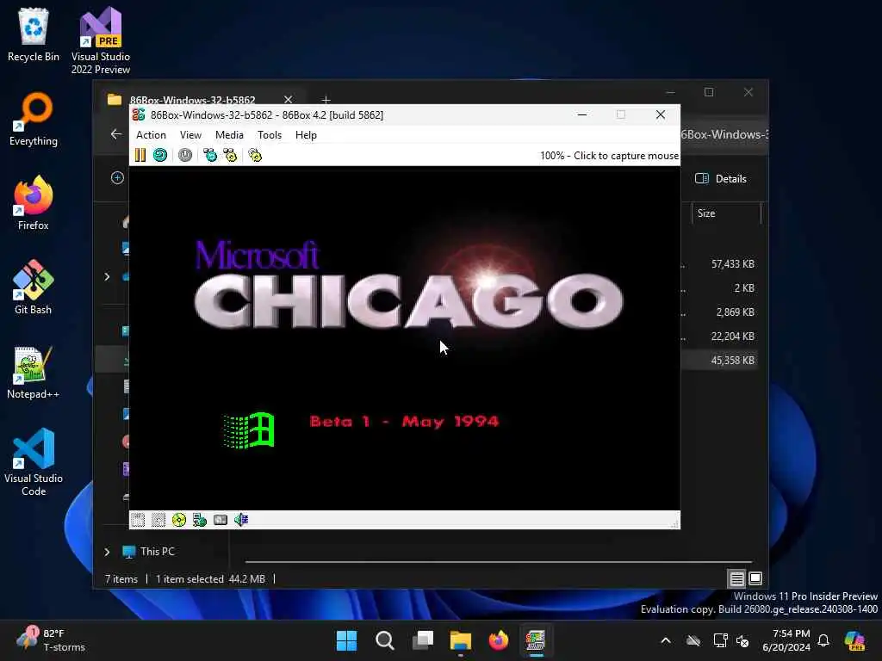Send Ctrl+Alt+Esc with the 86Box toolbar icon
Viewport: 882px width, 661px height.
click(230, 155)
